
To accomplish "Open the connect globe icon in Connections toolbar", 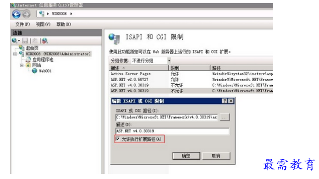I will pos(14,41).
